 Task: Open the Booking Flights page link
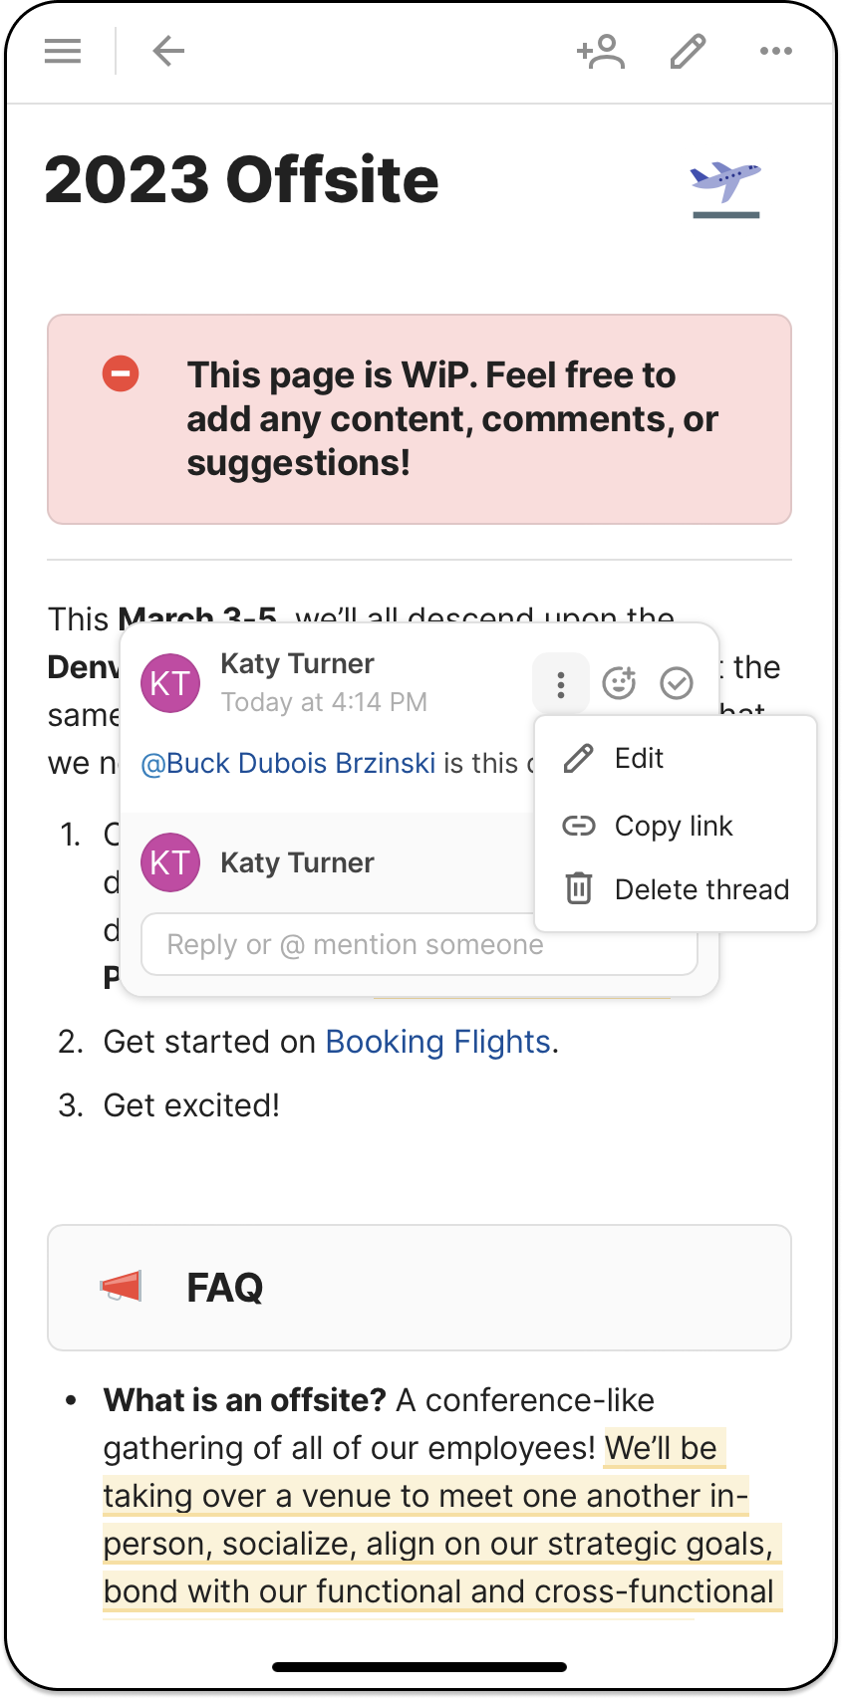[x=437, y=1042]
